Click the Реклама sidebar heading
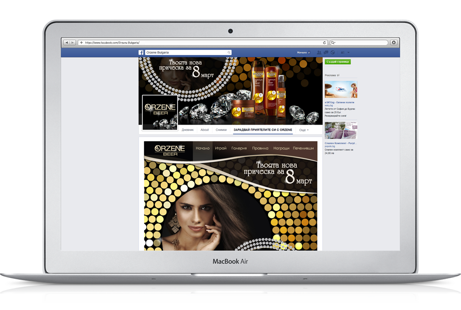461x310 pixels. tap(330, 75)
